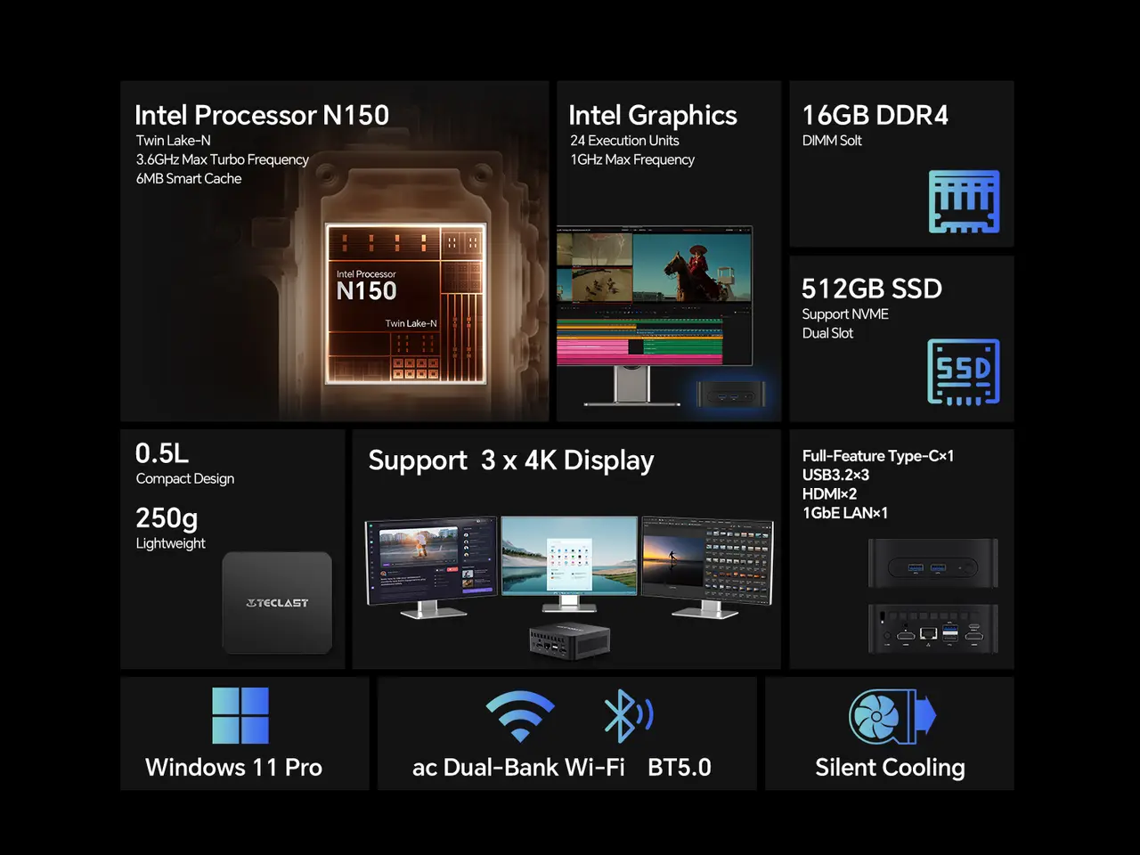Click the Windows 11 logo icon
Image resolution: width=1140 pixels, height=855 pixels.
[240, 715]
